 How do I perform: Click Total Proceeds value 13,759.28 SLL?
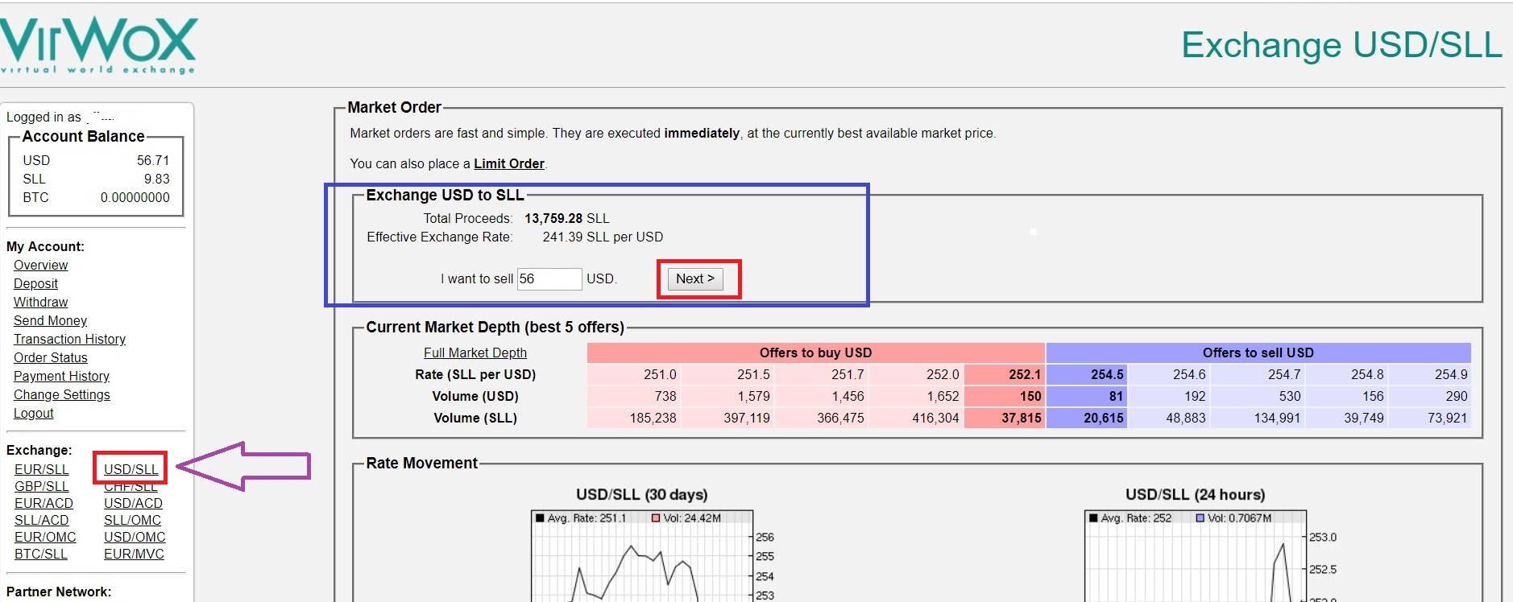[x=567, y=218]
